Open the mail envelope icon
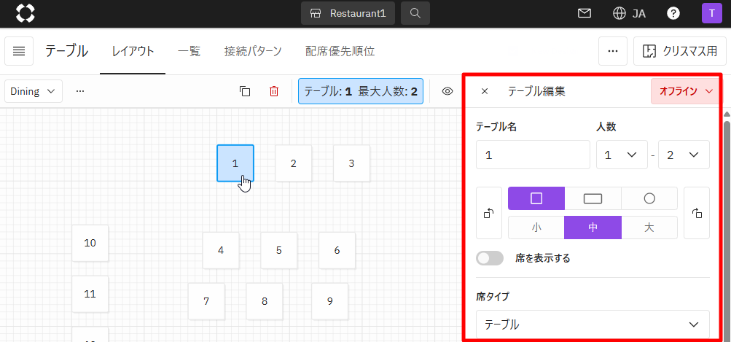Viewport: 731px width, 342px height. pos(585,13)
